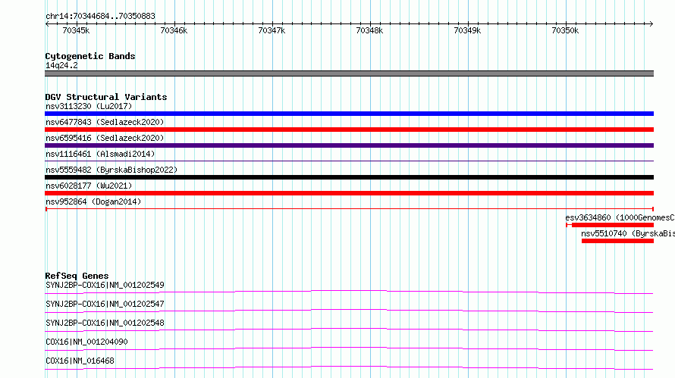This screenshot has height=378, width=675.
Task: Click the magenta NM_016468 transcript line
Action: click(349, 367)
